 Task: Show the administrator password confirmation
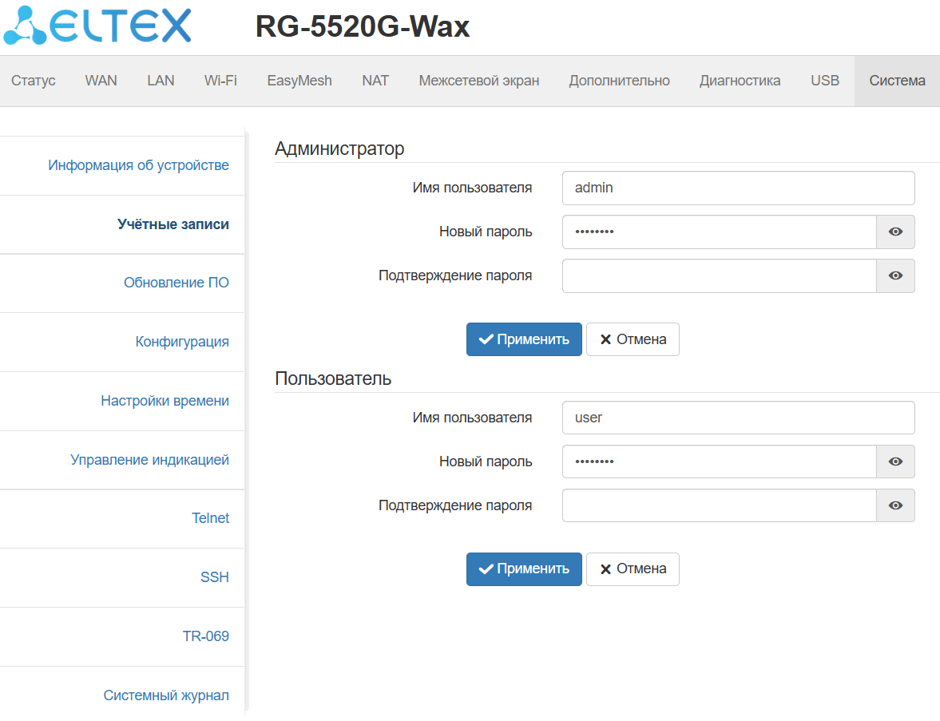coord(895,275)
